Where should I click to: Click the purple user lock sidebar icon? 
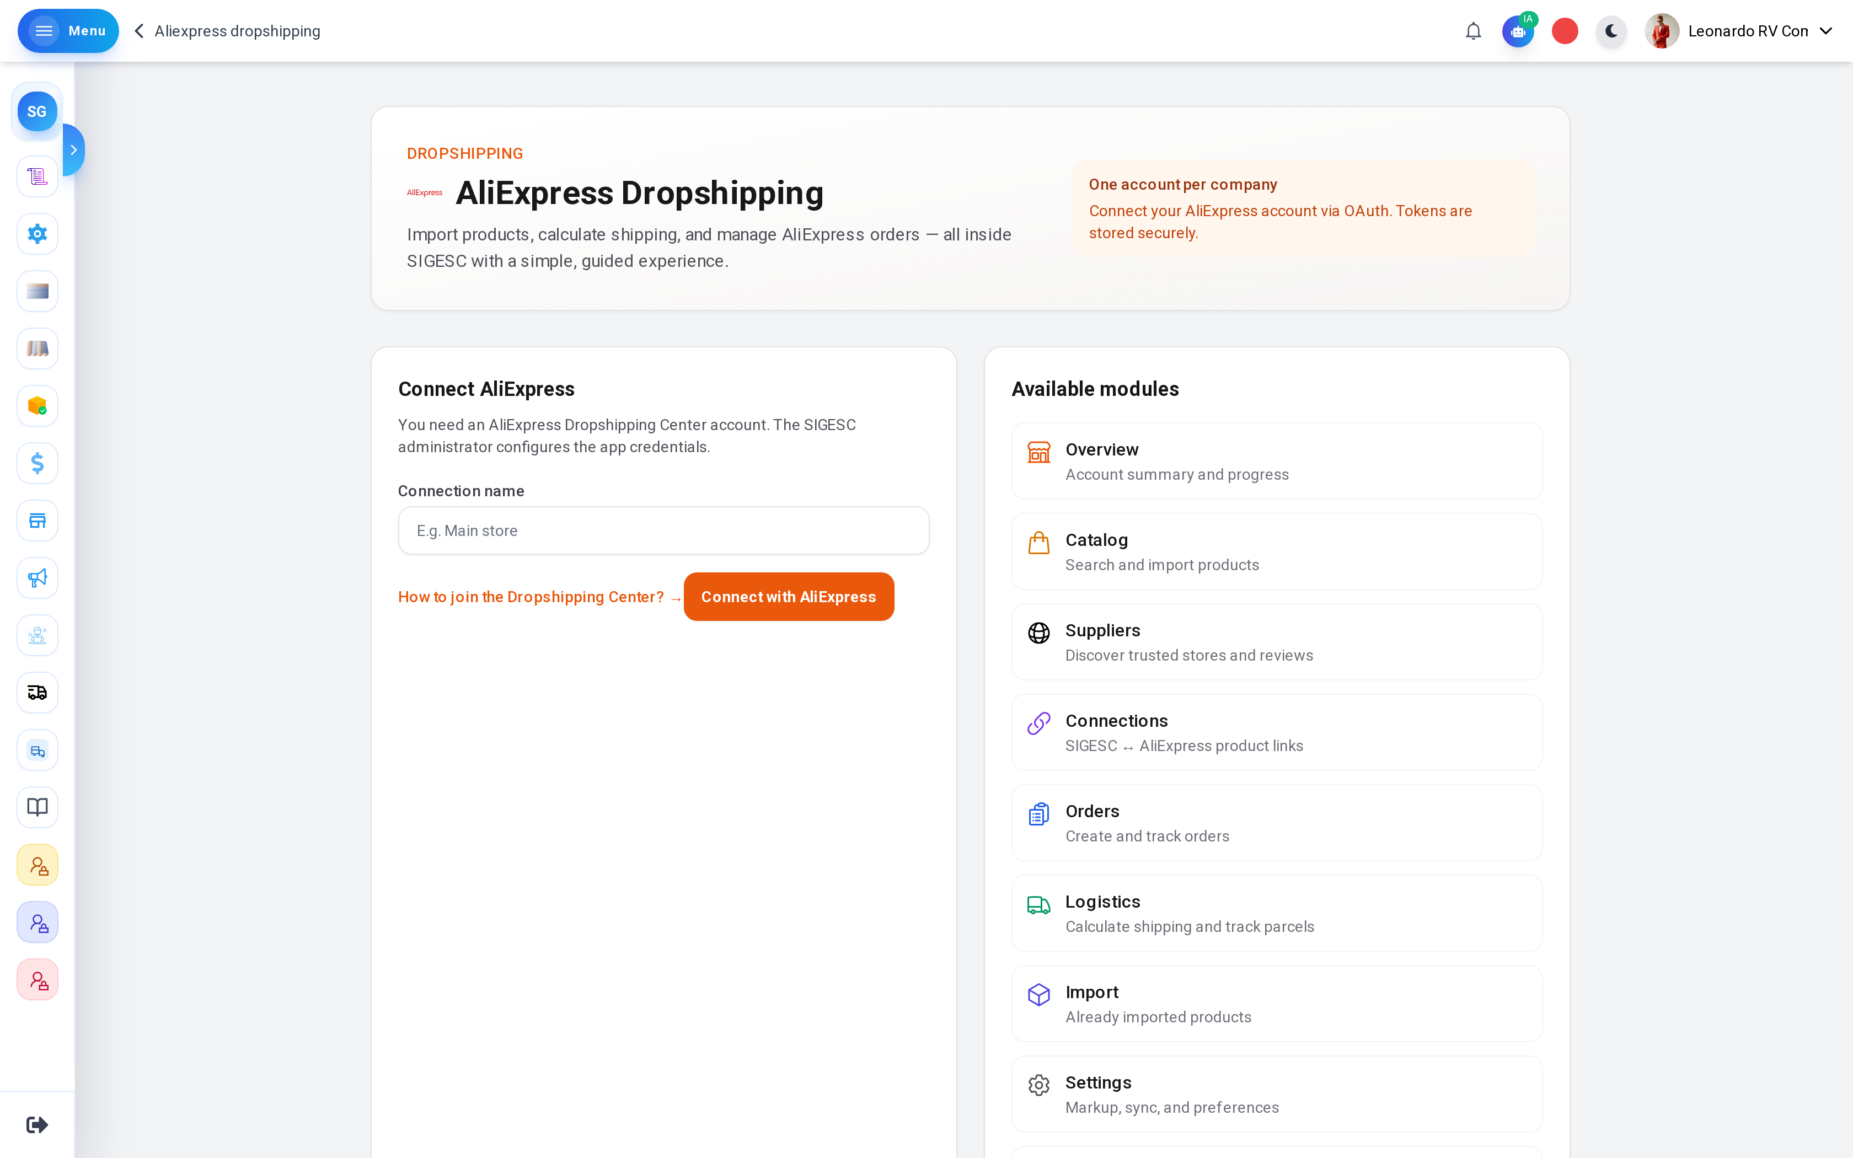38,922
